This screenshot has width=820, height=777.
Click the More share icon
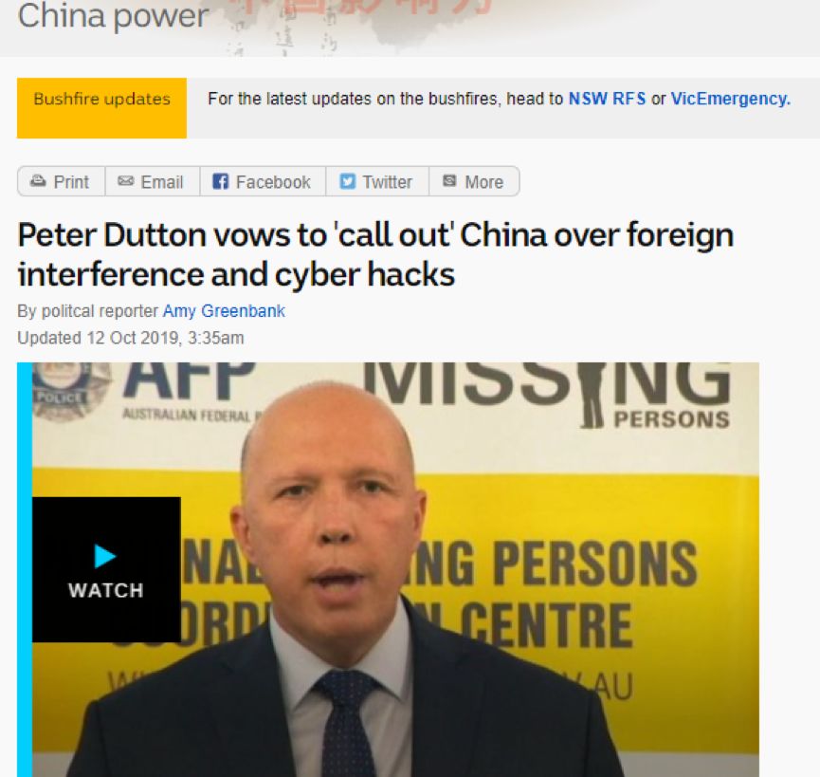pos(449,181)
